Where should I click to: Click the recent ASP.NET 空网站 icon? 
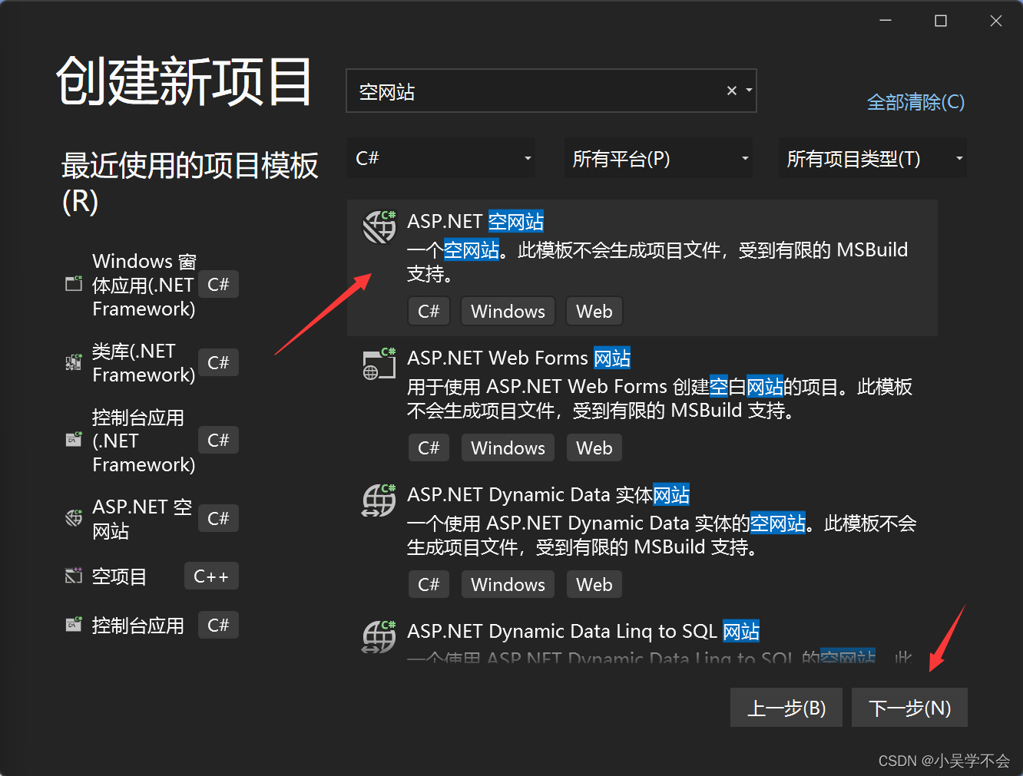pos(74,518)
